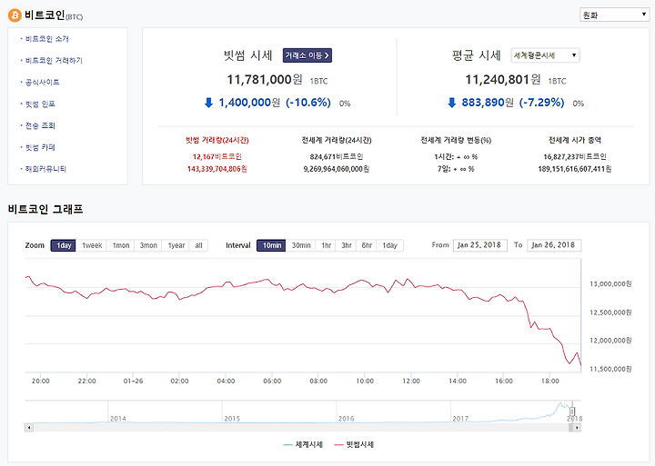This screenshot has width=655, height=466.
Task: Open the 원화 currency dropdown
Action: point(614,15)
